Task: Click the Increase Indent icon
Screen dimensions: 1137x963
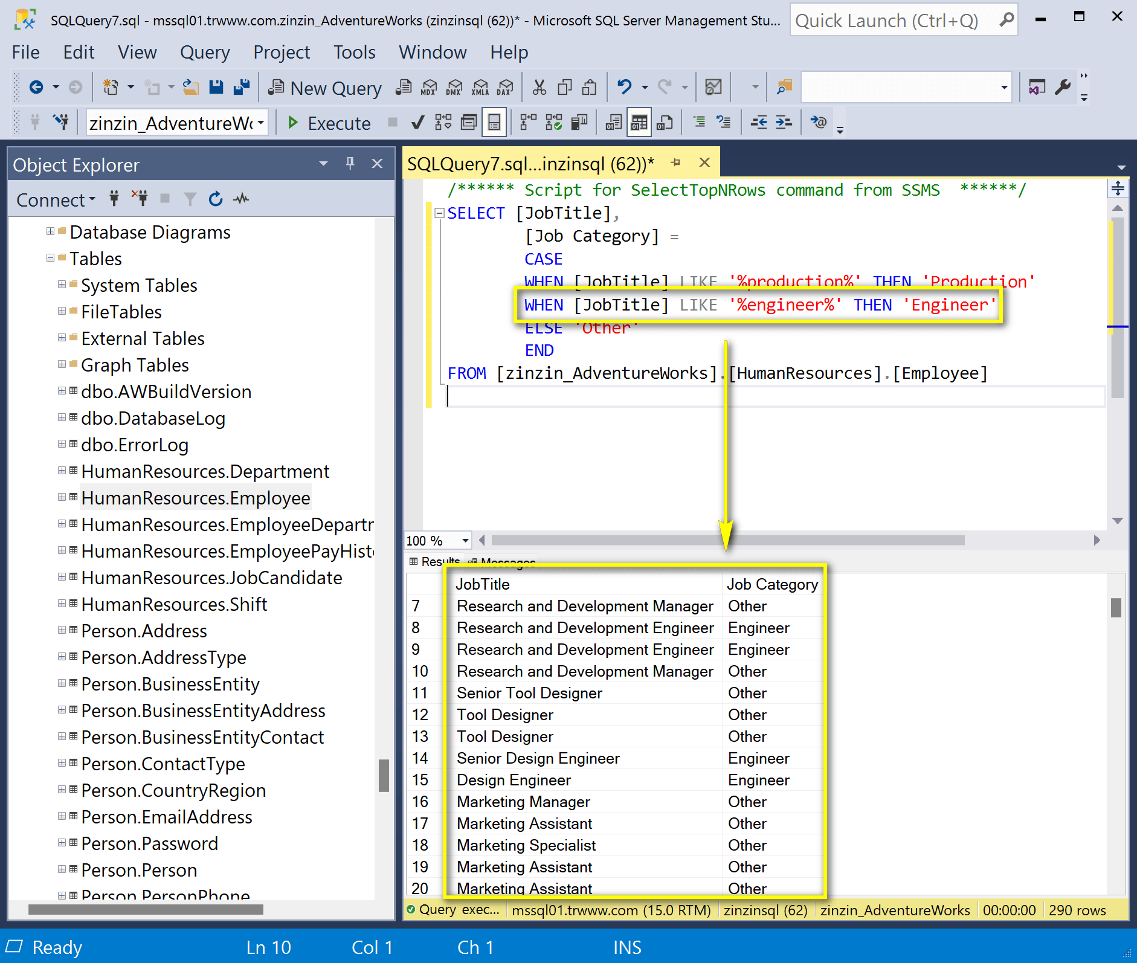Action: [x=784, y=123]
